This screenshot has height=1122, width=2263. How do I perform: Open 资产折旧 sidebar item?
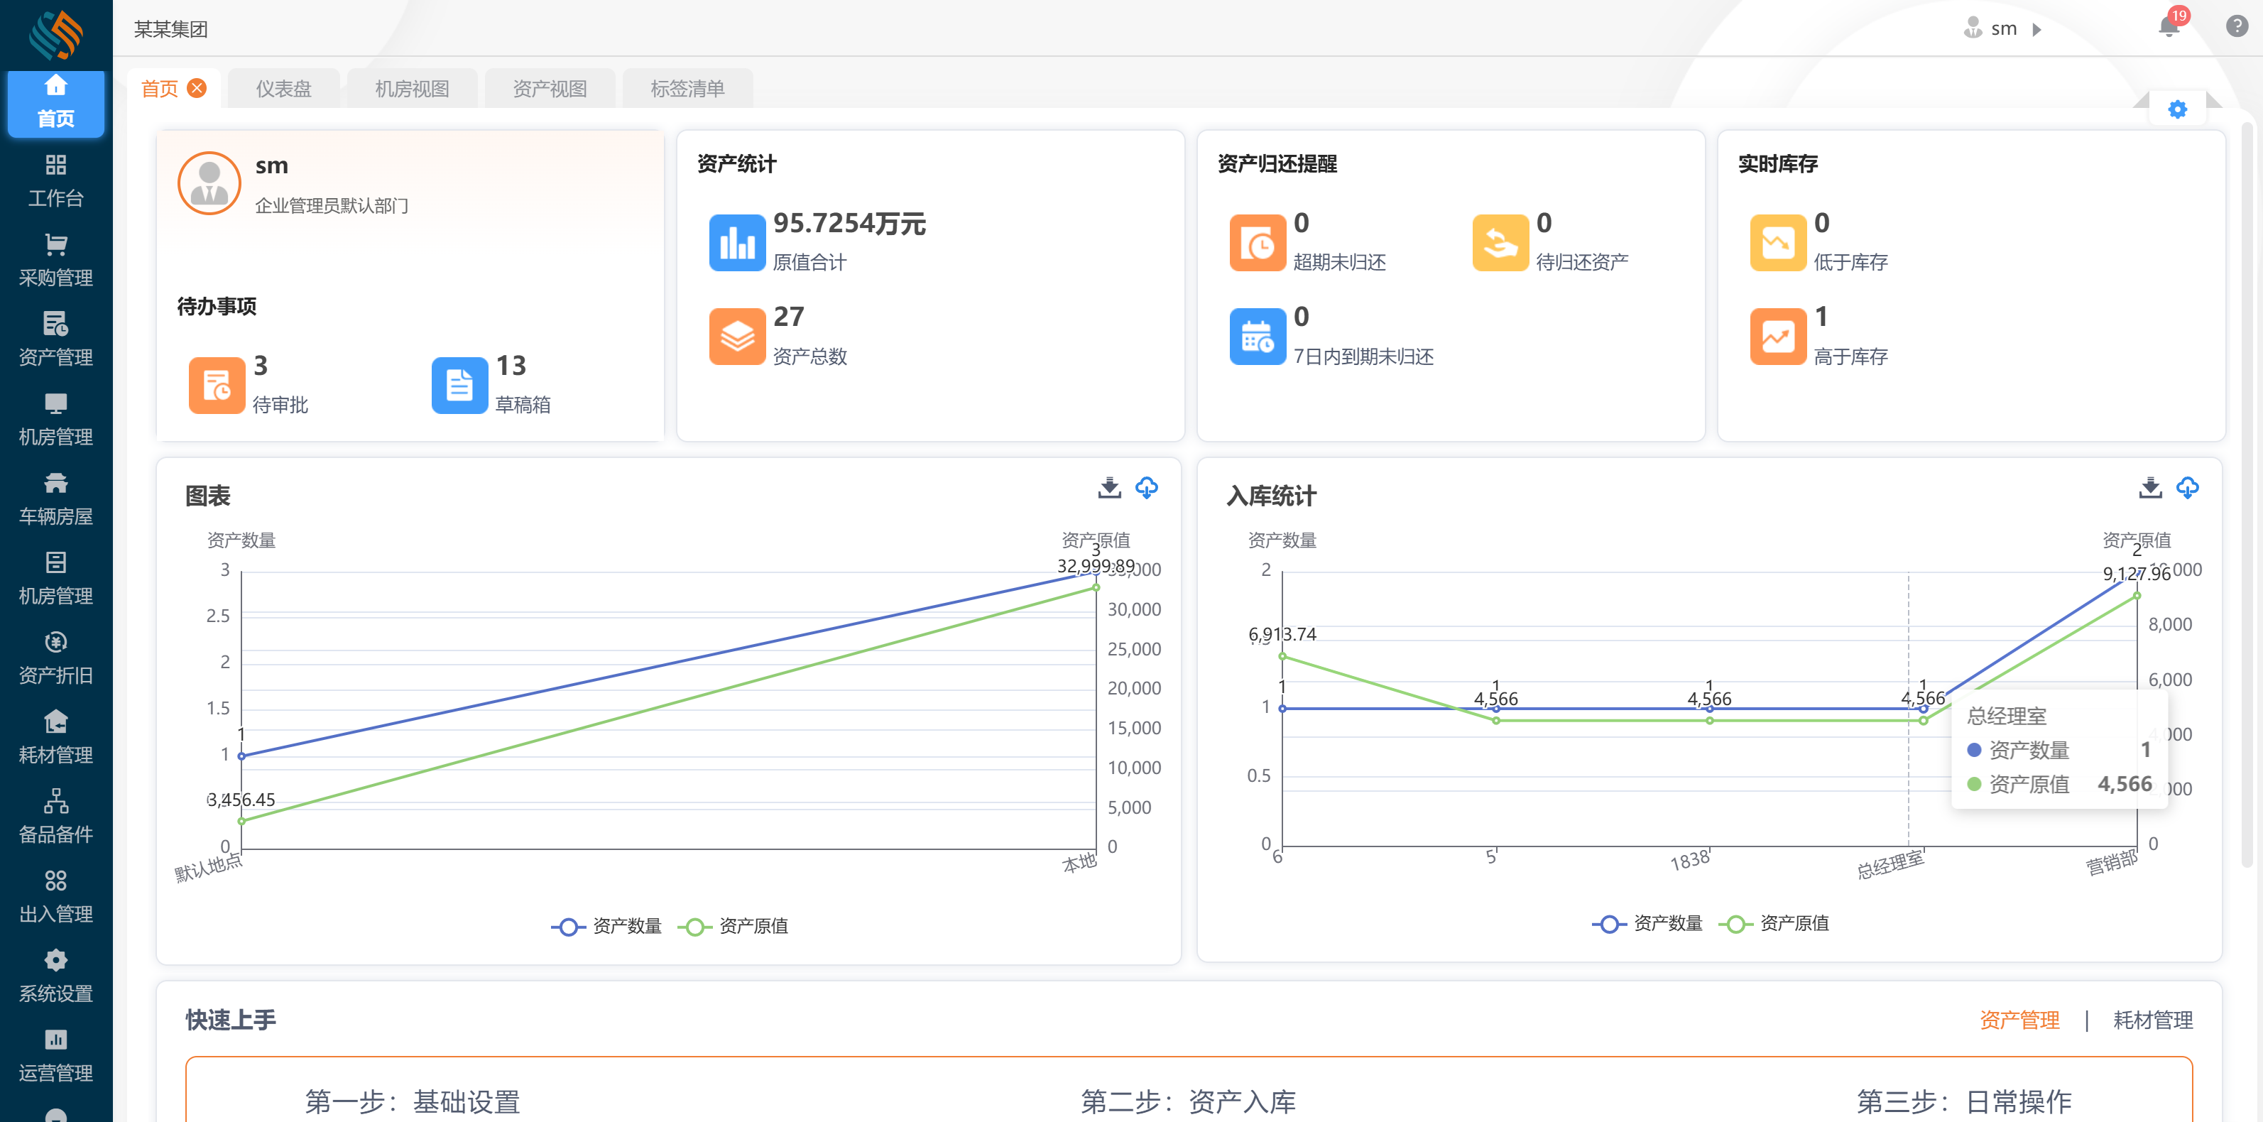click(55, 658)
